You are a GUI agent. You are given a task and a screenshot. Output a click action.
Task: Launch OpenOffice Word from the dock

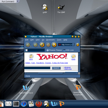click(54, 104)
